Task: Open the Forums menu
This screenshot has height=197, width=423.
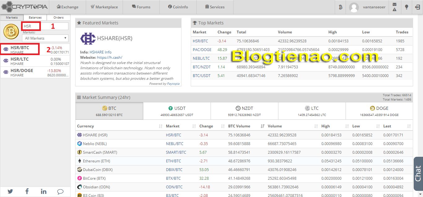Action: pyautogui.click(x=141, y=7)
